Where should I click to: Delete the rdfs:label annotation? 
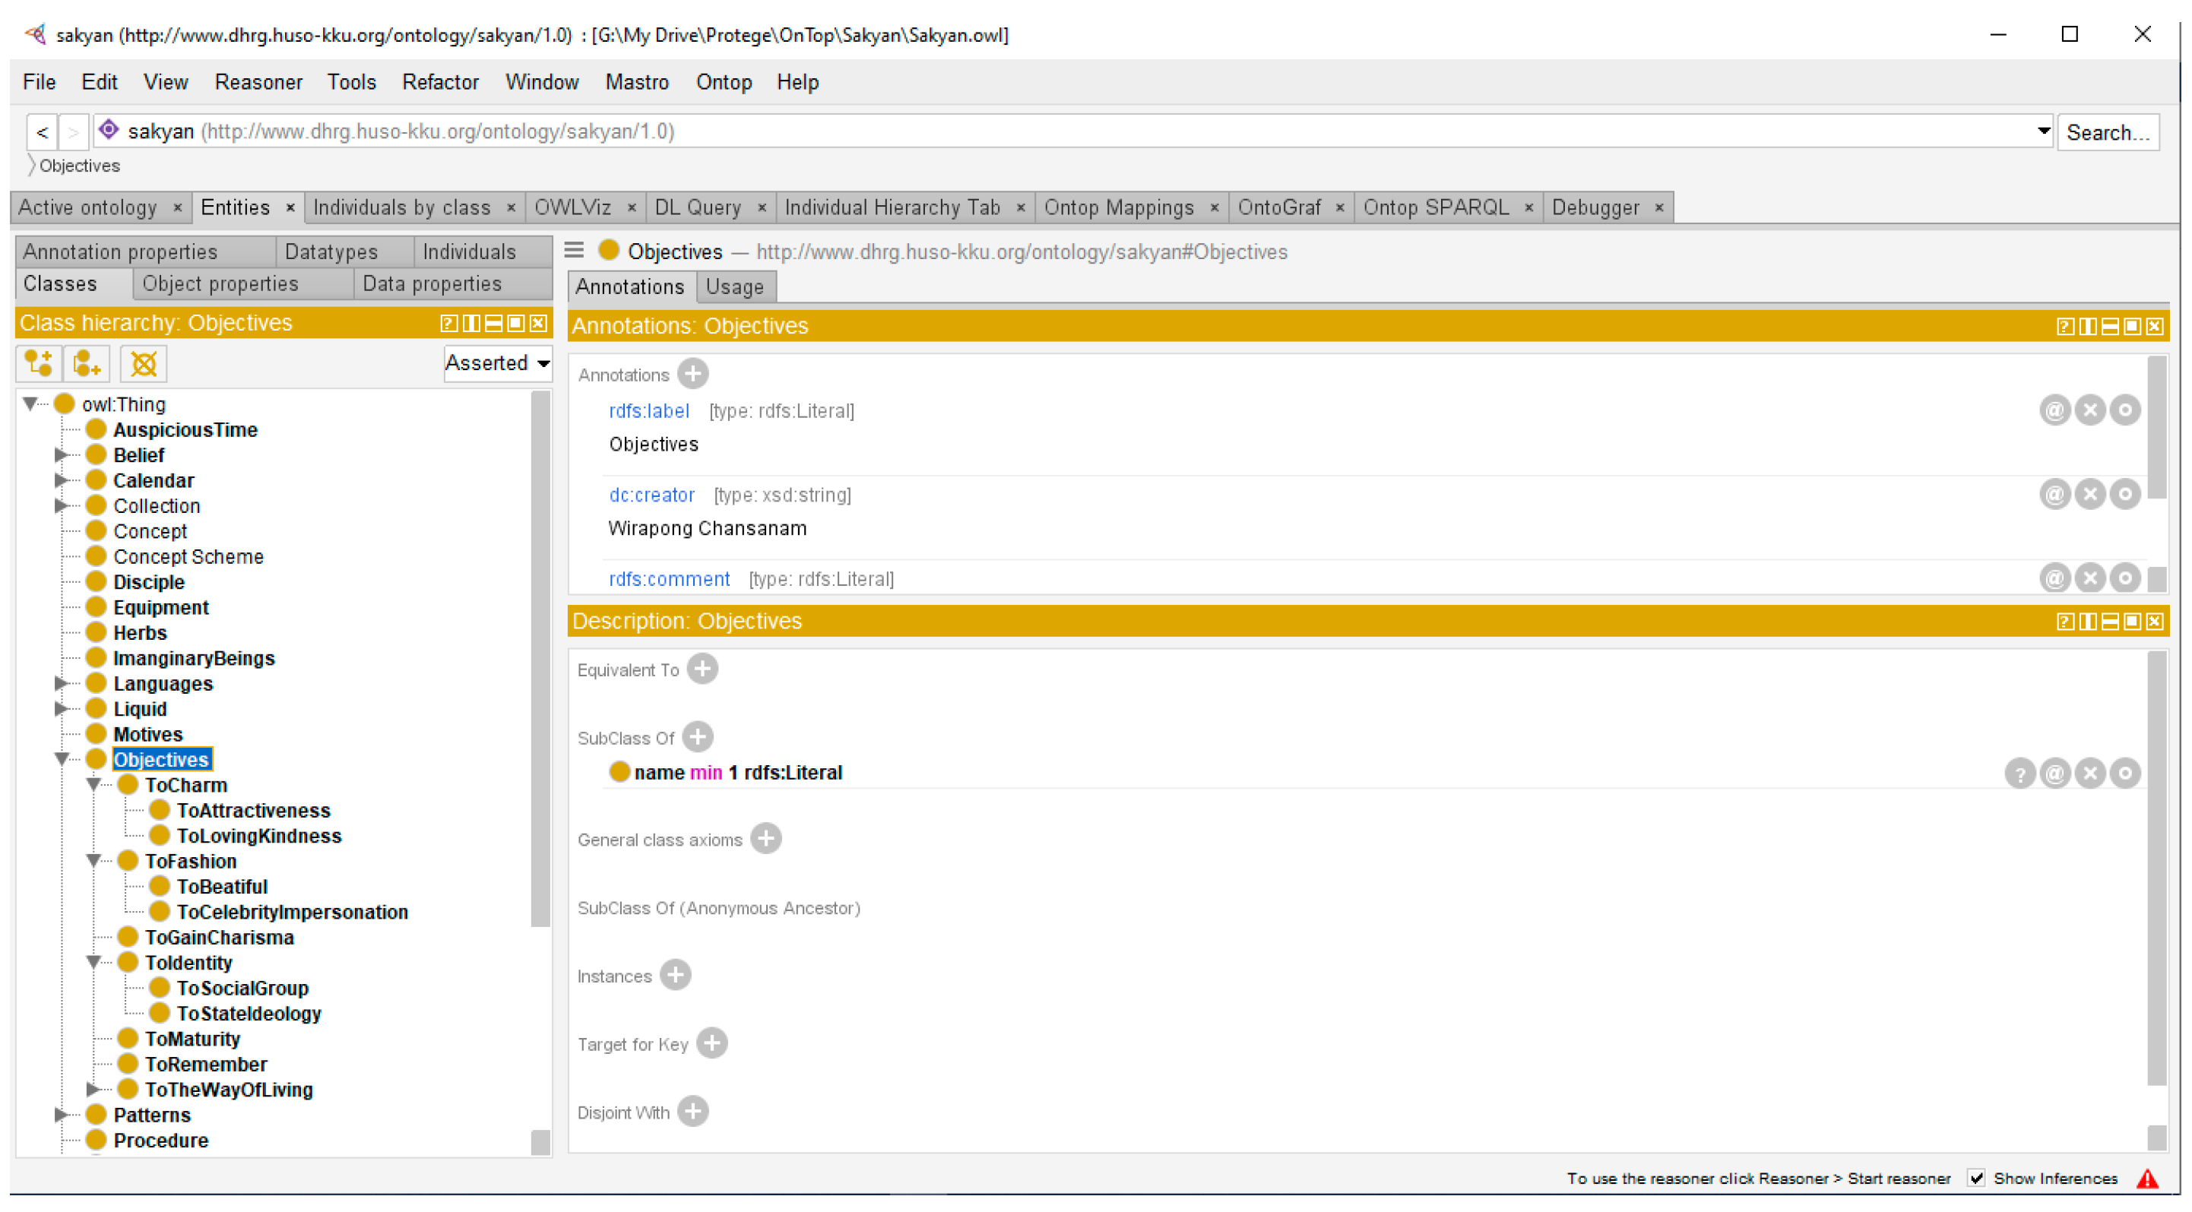pyautogui.click(x=2089, y=411)
